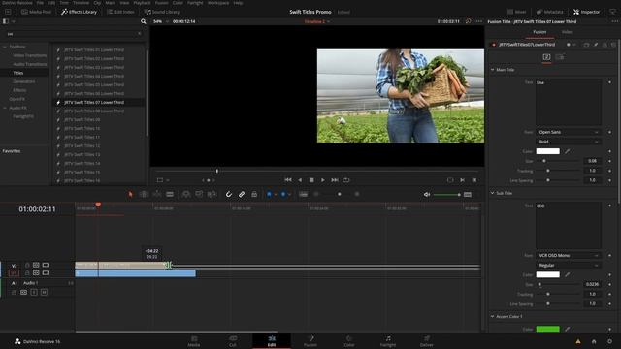Image resolution: width=621 pixels, height=349 pixels.
Task: Collapse the Toolbox tree section
Action: pos(5,47)
